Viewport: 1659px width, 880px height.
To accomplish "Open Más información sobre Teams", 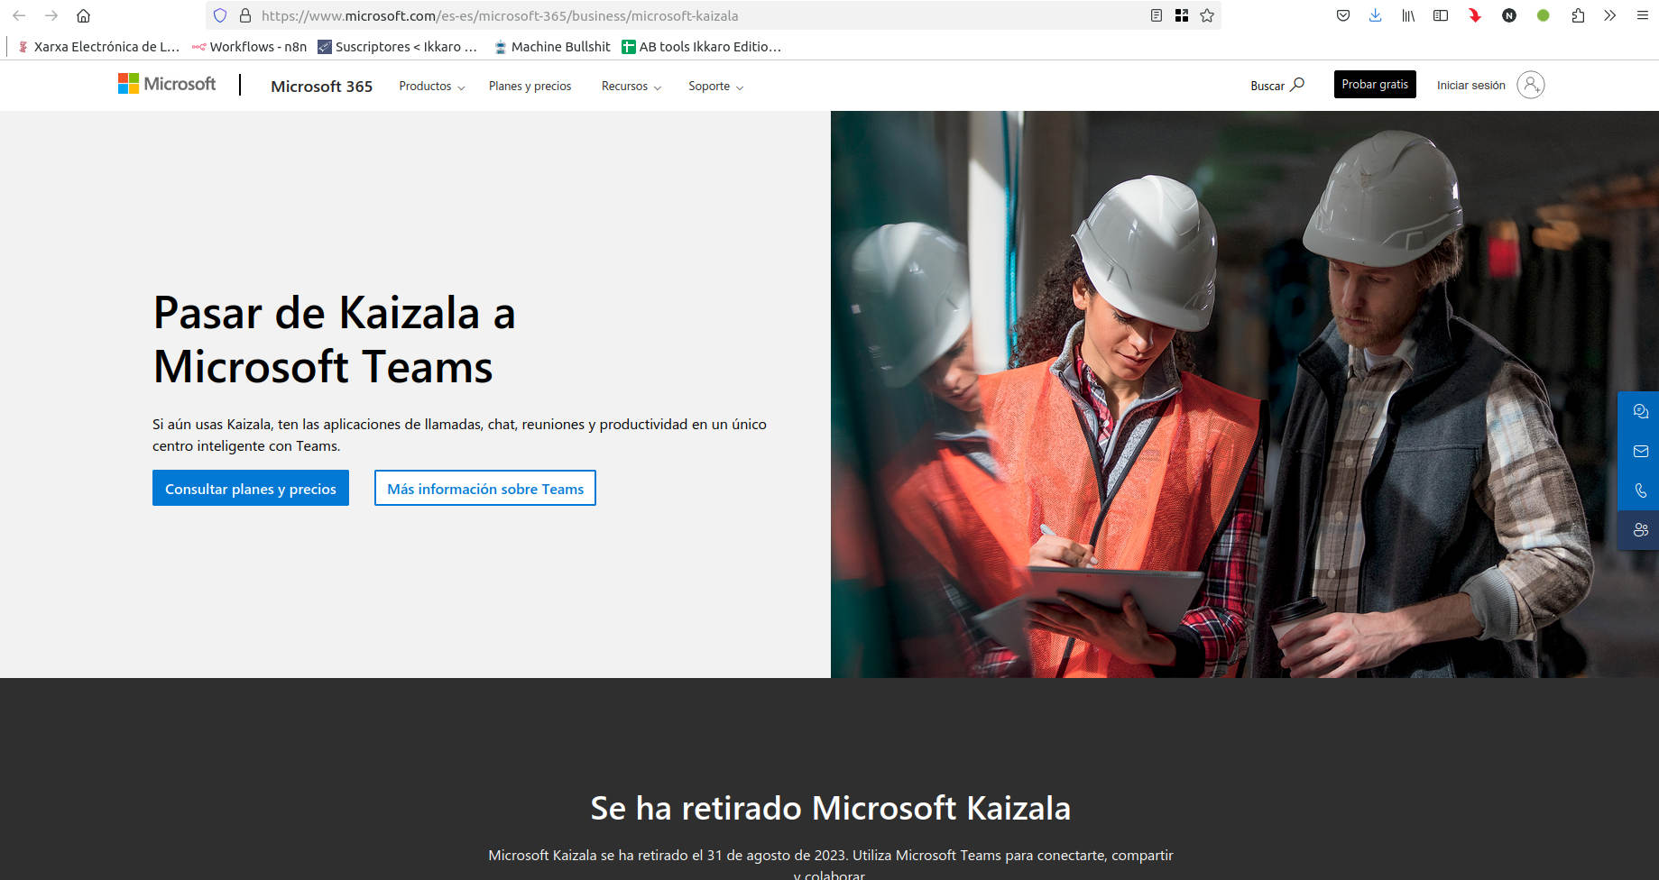I will [x=484, y=488].
